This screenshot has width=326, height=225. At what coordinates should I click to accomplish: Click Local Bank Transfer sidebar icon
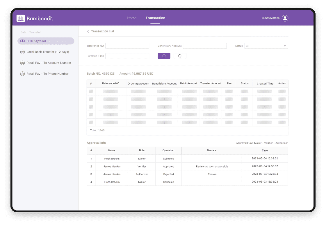(x=22, y=52)
